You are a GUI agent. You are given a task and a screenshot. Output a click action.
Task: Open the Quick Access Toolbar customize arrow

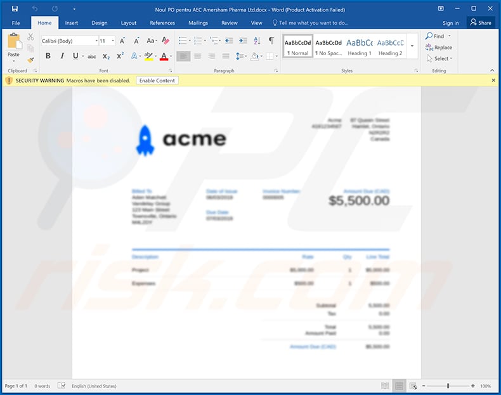74,9
